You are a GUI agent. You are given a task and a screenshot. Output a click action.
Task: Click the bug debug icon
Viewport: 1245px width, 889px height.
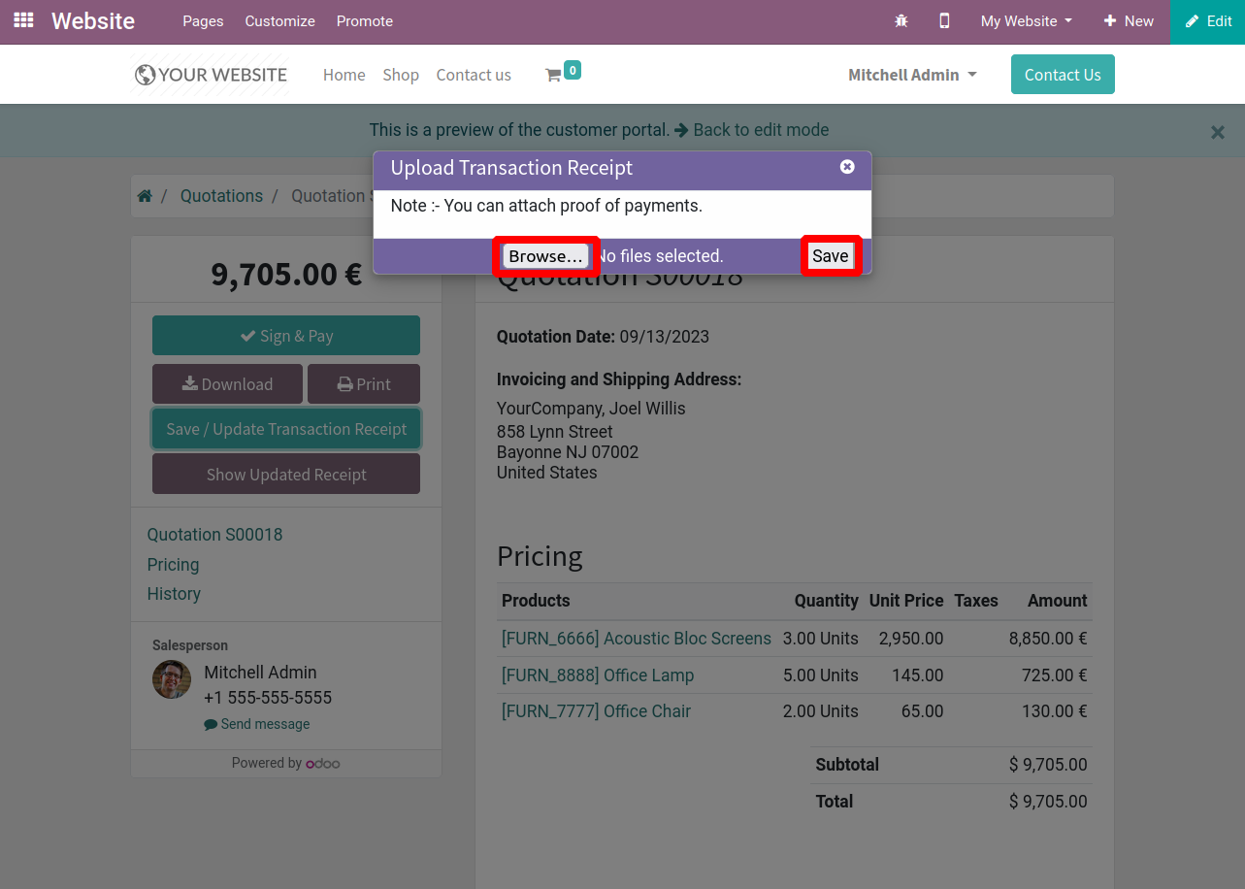901,20
